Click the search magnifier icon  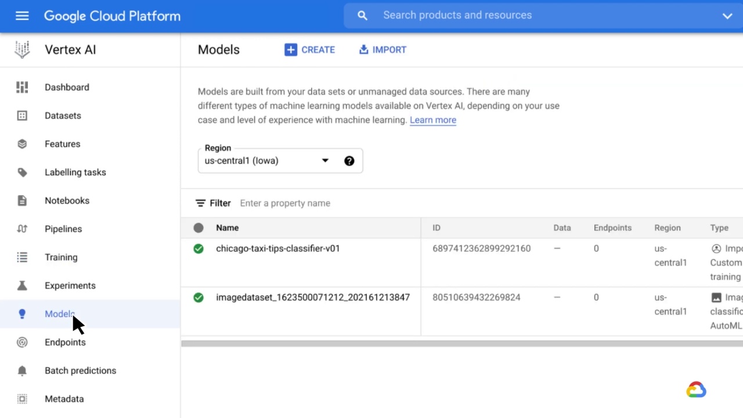click(362, 16)
